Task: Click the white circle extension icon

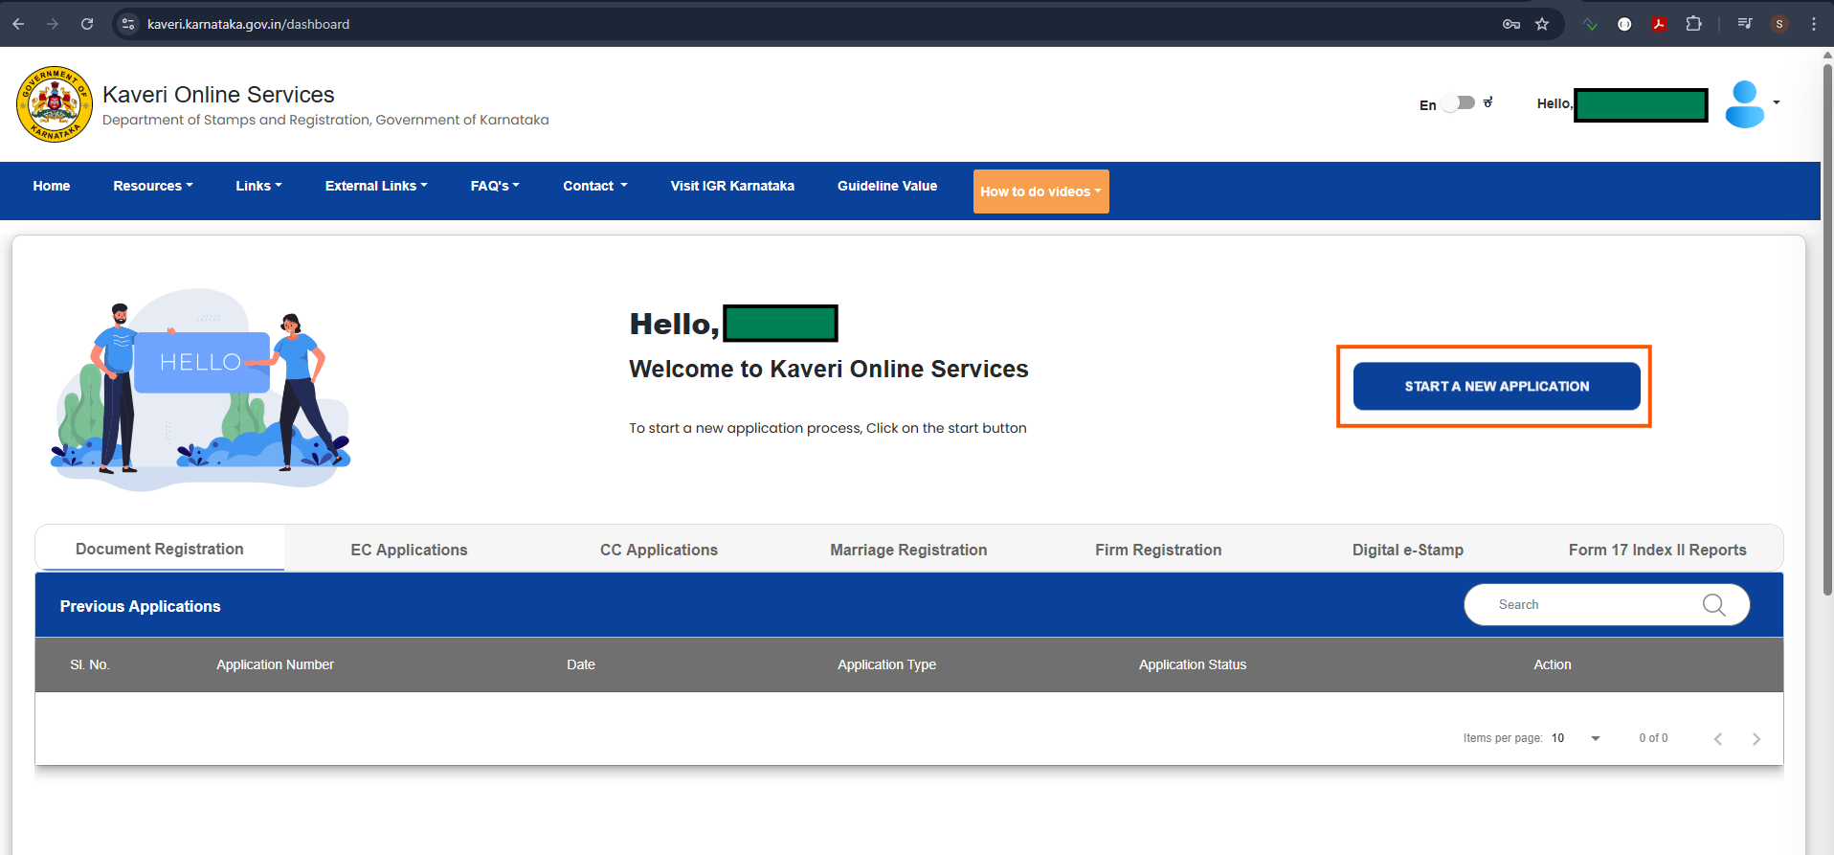Action: 1624,24
